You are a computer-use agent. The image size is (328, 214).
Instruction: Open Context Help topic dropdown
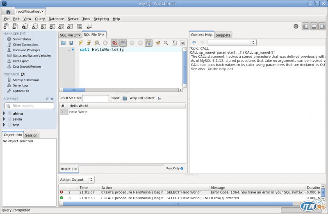click(x=232, y=43)
